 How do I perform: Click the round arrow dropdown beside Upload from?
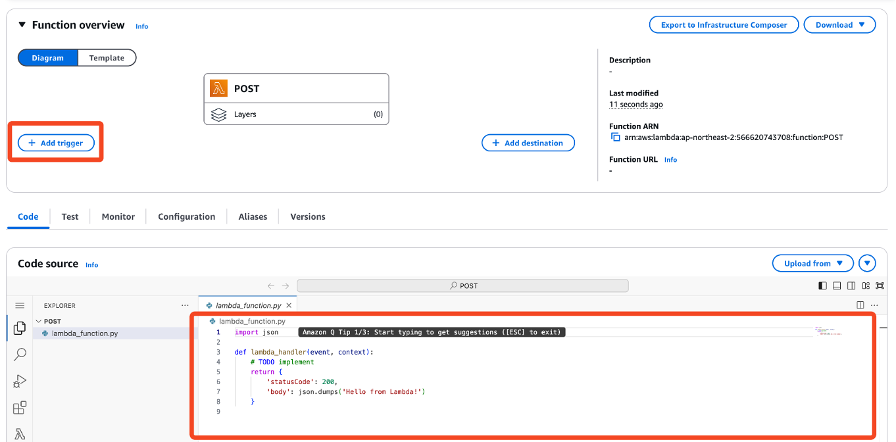coord(868,263)
